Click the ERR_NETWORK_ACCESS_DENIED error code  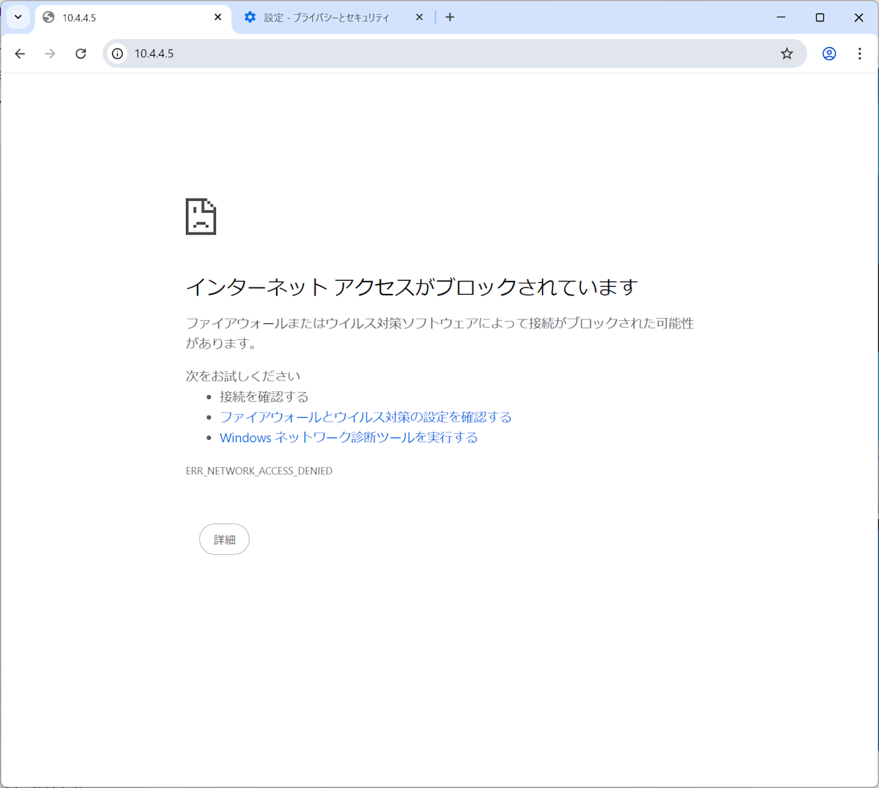pyautogui.click(x=259, y=471)
